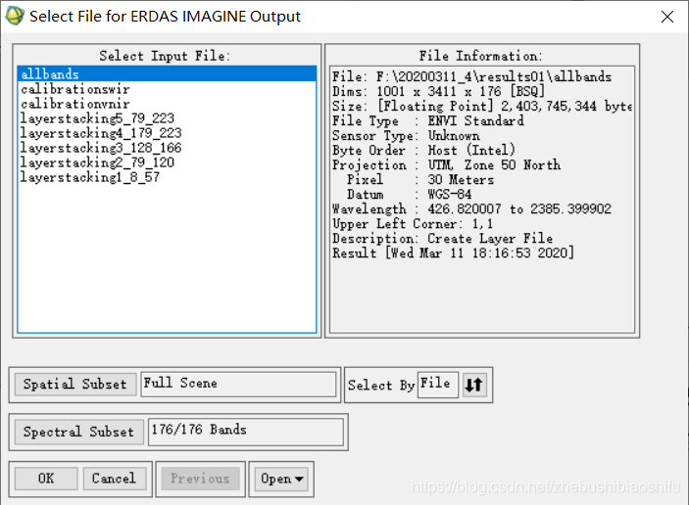Toggle the Select By File/Band arrows button
689x505 pixels.
pyautogui.click(x=474, y=385)
